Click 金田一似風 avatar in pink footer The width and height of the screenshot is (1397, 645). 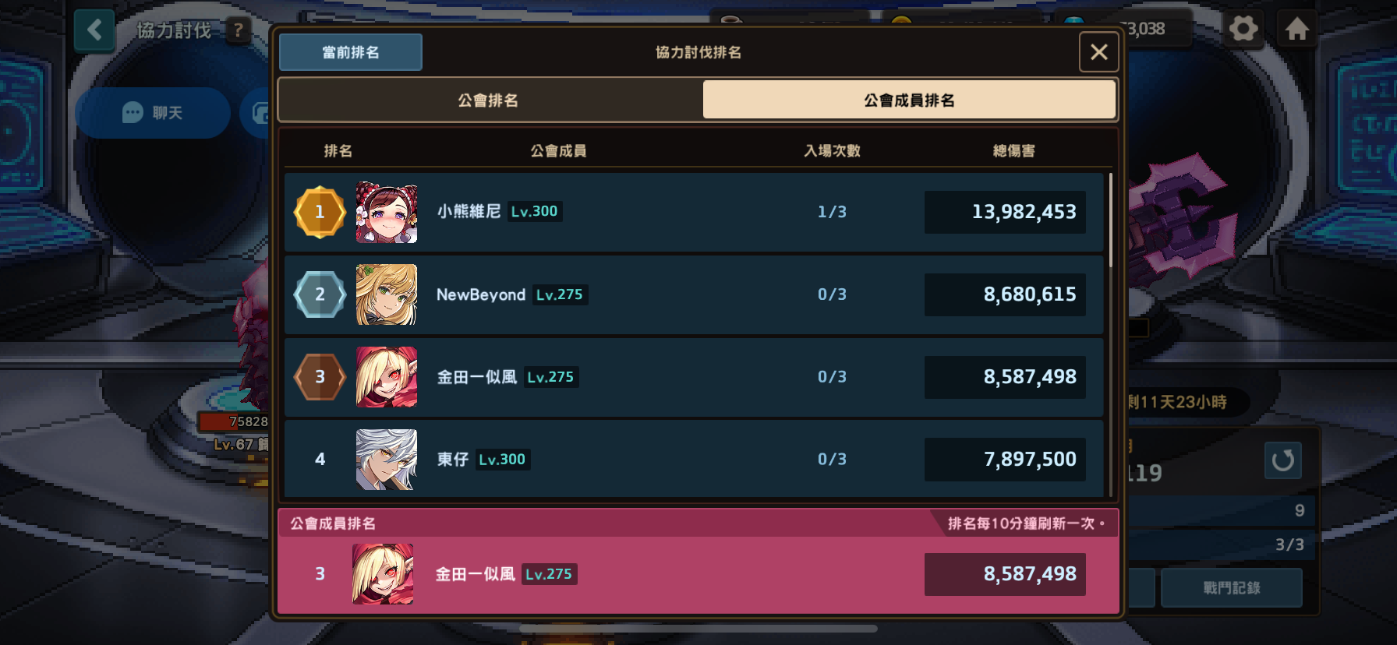(383, 574)
